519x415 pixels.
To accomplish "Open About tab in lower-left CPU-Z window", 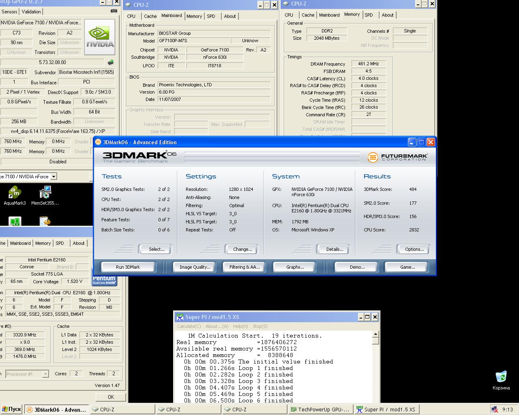I will click(x=79, y=243).
